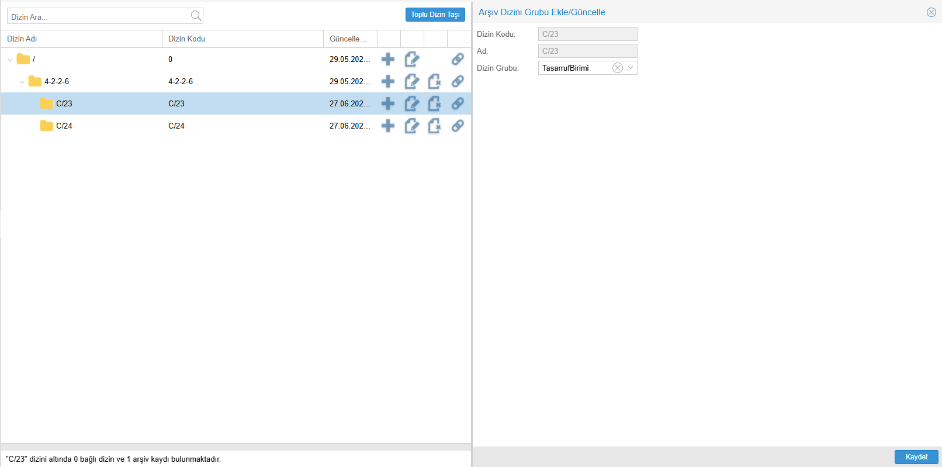Click the edit icon for C/24 directory
The image size is (942, 467).
pyautogui.click(x=411, y=126)
